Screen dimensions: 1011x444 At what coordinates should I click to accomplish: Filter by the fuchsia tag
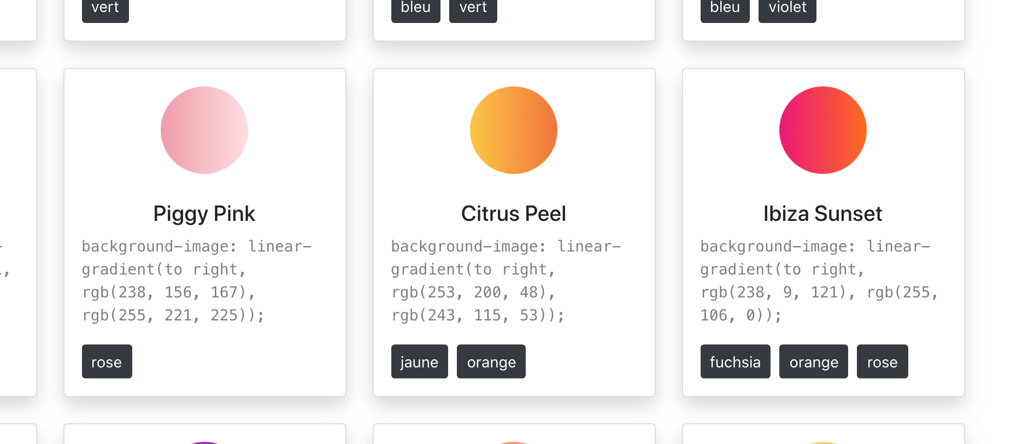[x=735, y=361]
